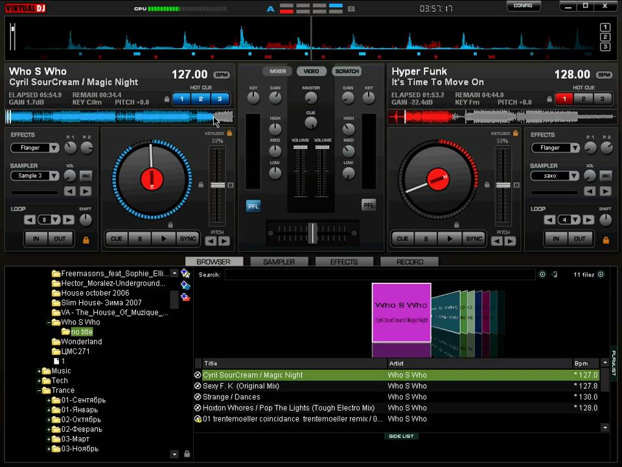Viewport: 622px width, 467px height.
Task: Open the vertical PLAYLIST side tab
Action: coord(614,363)
